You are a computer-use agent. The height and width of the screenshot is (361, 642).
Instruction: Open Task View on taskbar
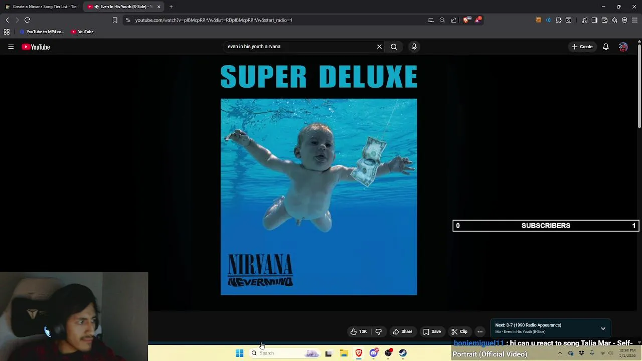pos(329,353)
